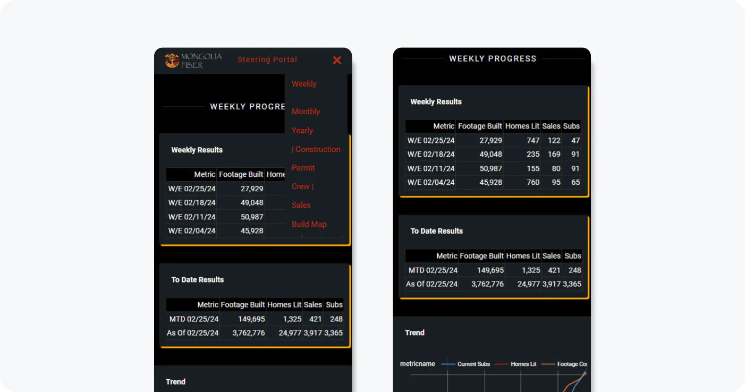This screenshot has height=392, width=745.
Task: Open the Build Map menu entry
Action: [x=309, y=224]
